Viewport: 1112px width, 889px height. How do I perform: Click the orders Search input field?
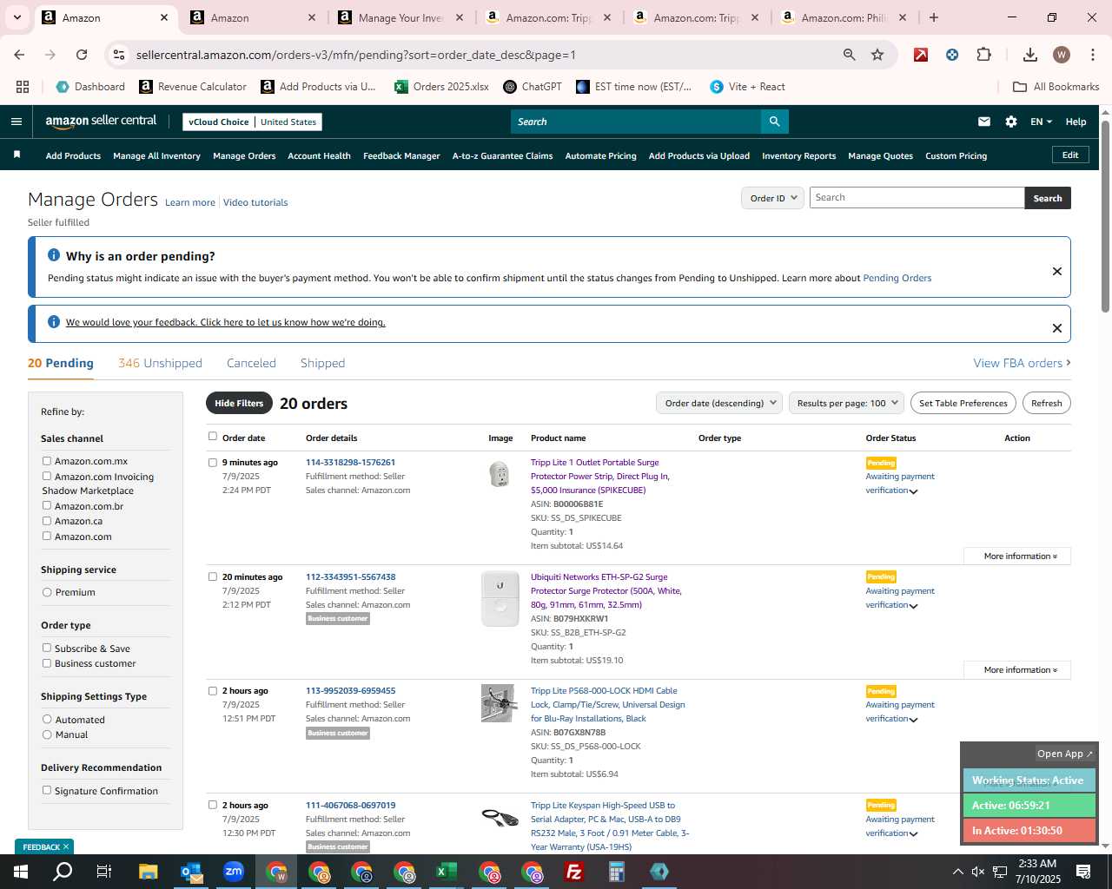tap(917, 198)
